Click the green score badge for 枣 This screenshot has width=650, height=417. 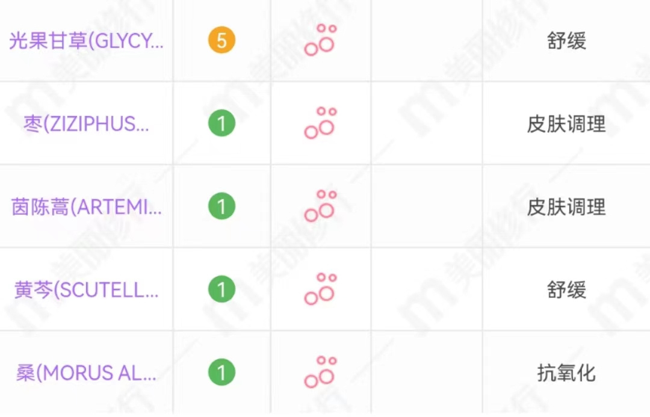[221, 124]
